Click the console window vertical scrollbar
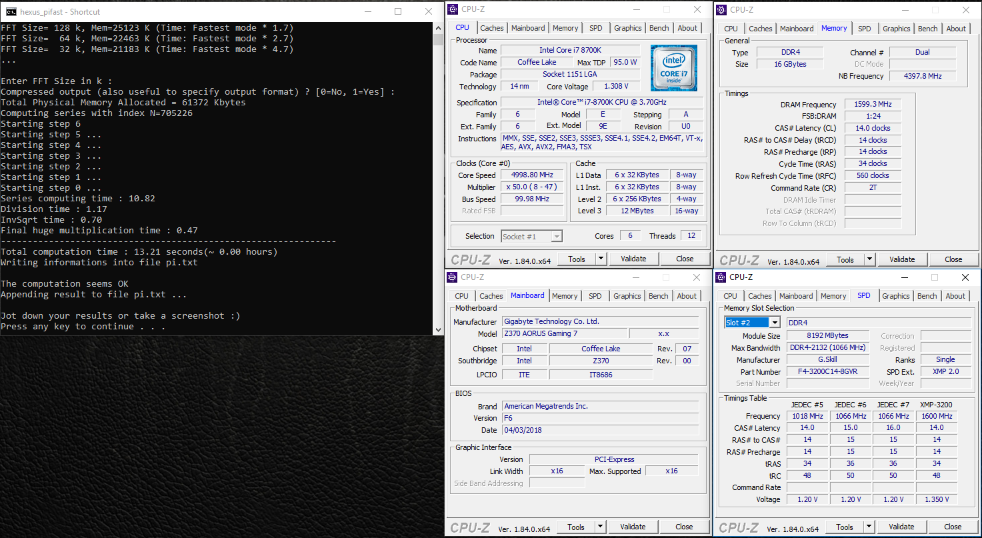 tap(438, 179)
